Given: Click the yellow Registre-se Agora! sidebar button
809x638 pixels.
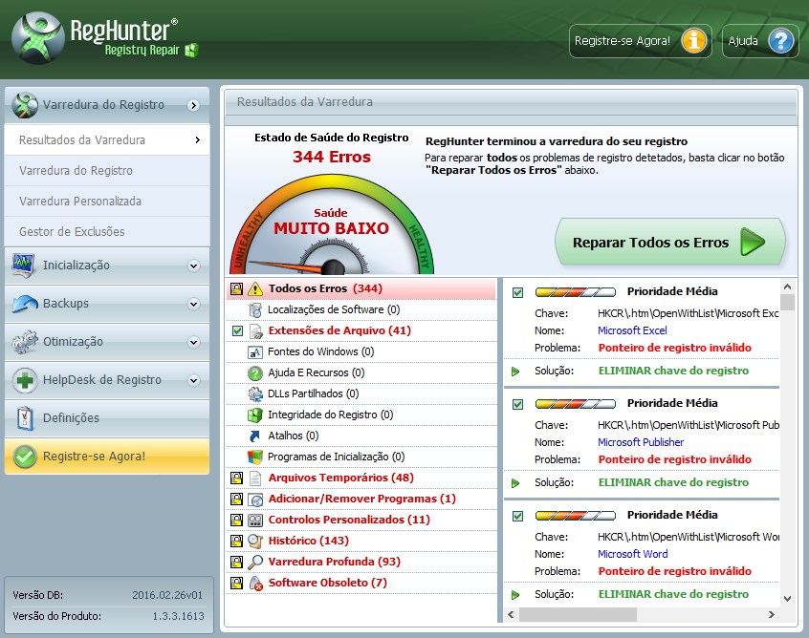Looking at the screenshot, I should coord(107,457).
